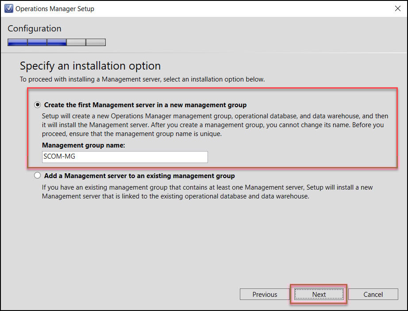
Task: Click the Configuration progress bar
Action: [57, 42]
